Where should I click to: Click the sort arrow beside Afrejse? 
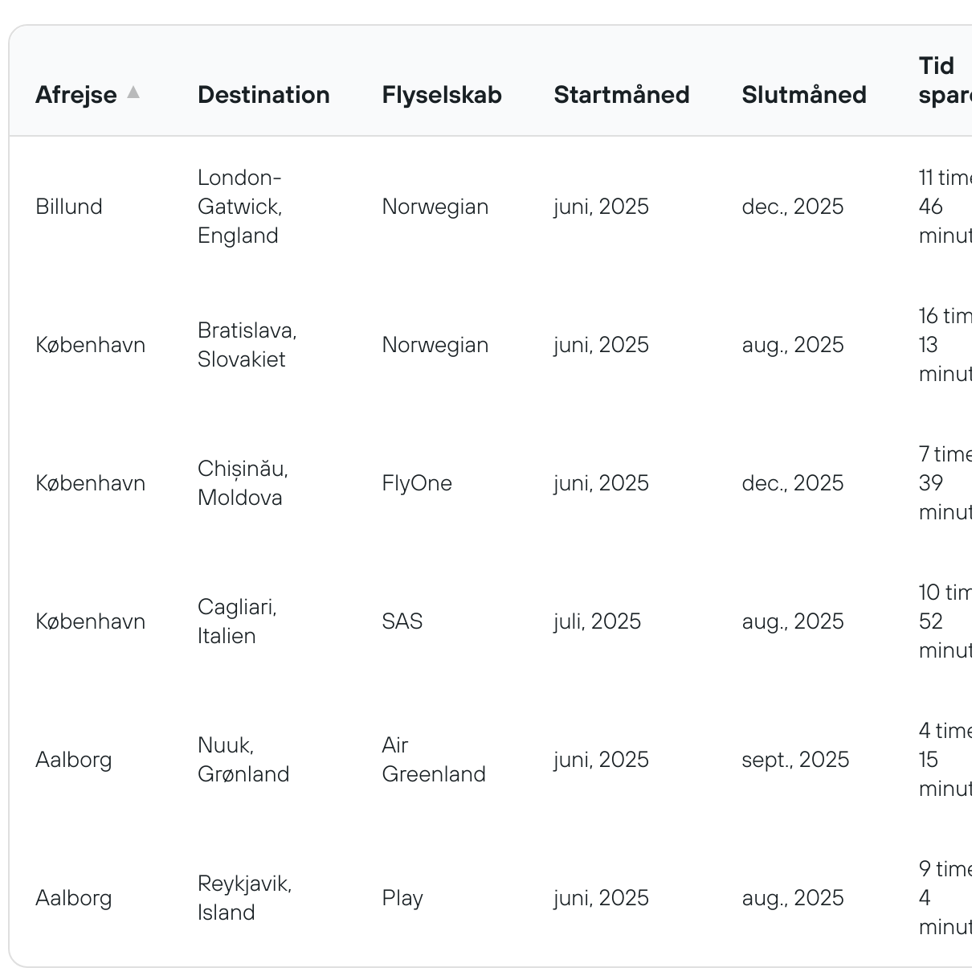[133, 92]
